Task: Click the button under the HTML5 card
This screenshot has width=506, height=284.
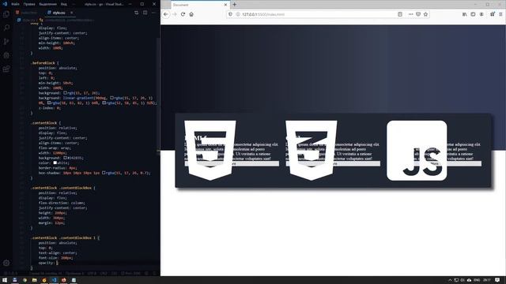Action: pos(232,164)
